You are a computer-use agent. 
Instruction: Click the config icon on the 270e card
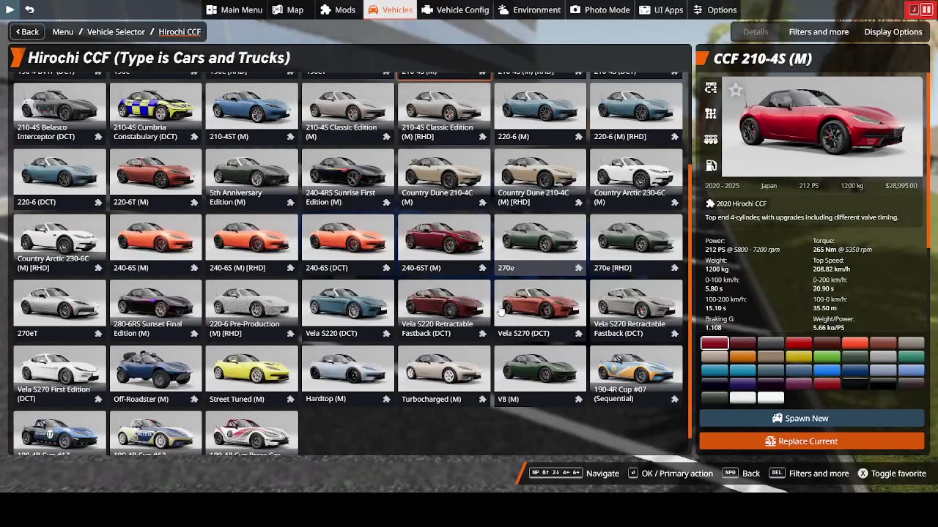[x=579, y=268]
